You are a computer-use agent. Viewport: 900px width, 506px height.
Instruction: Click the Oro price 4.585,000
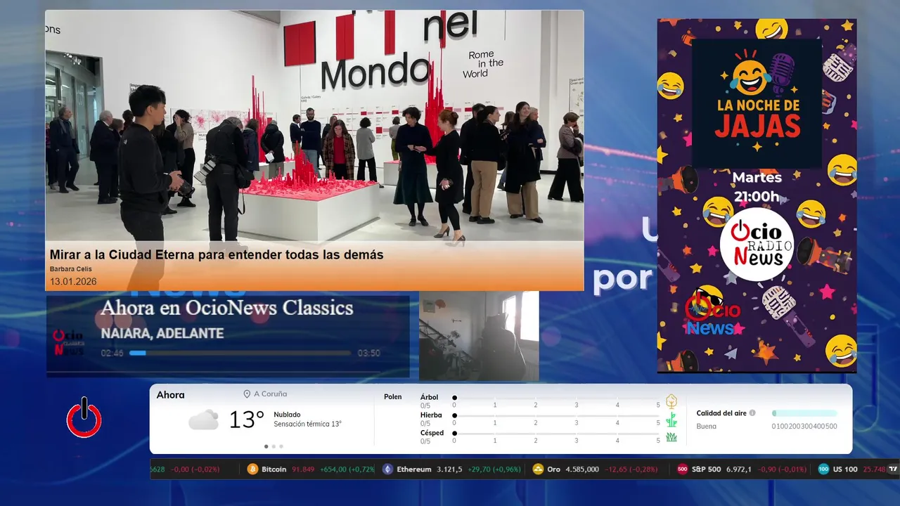(x=583, y=469)
